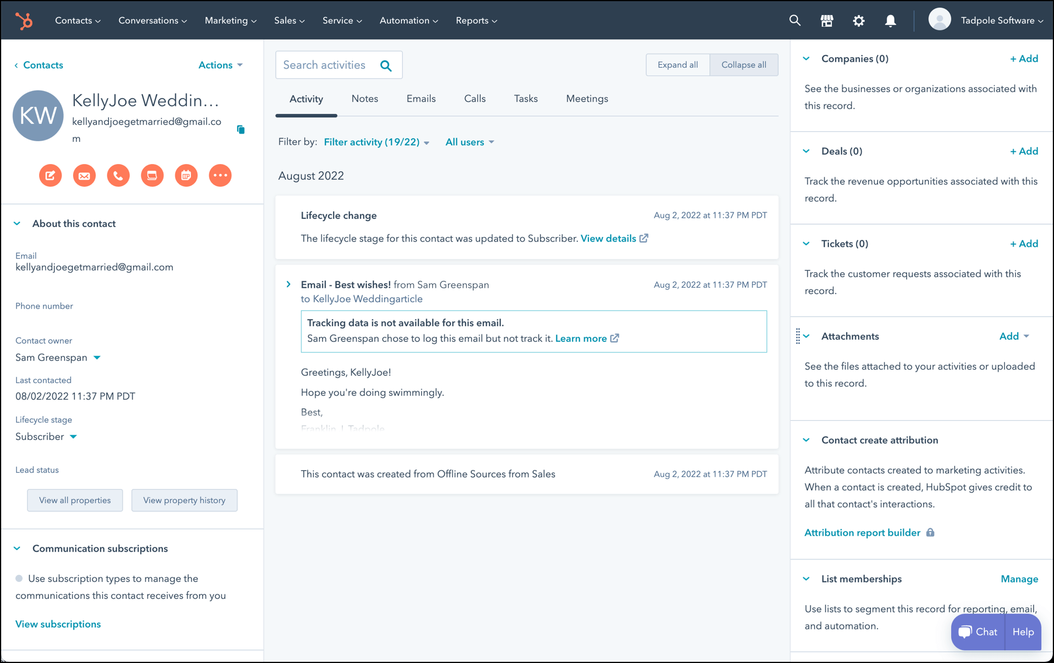This screenshot has height=663, width=1054.
Task: Collapse the Tickets (0) card
Action: point(806,243)
